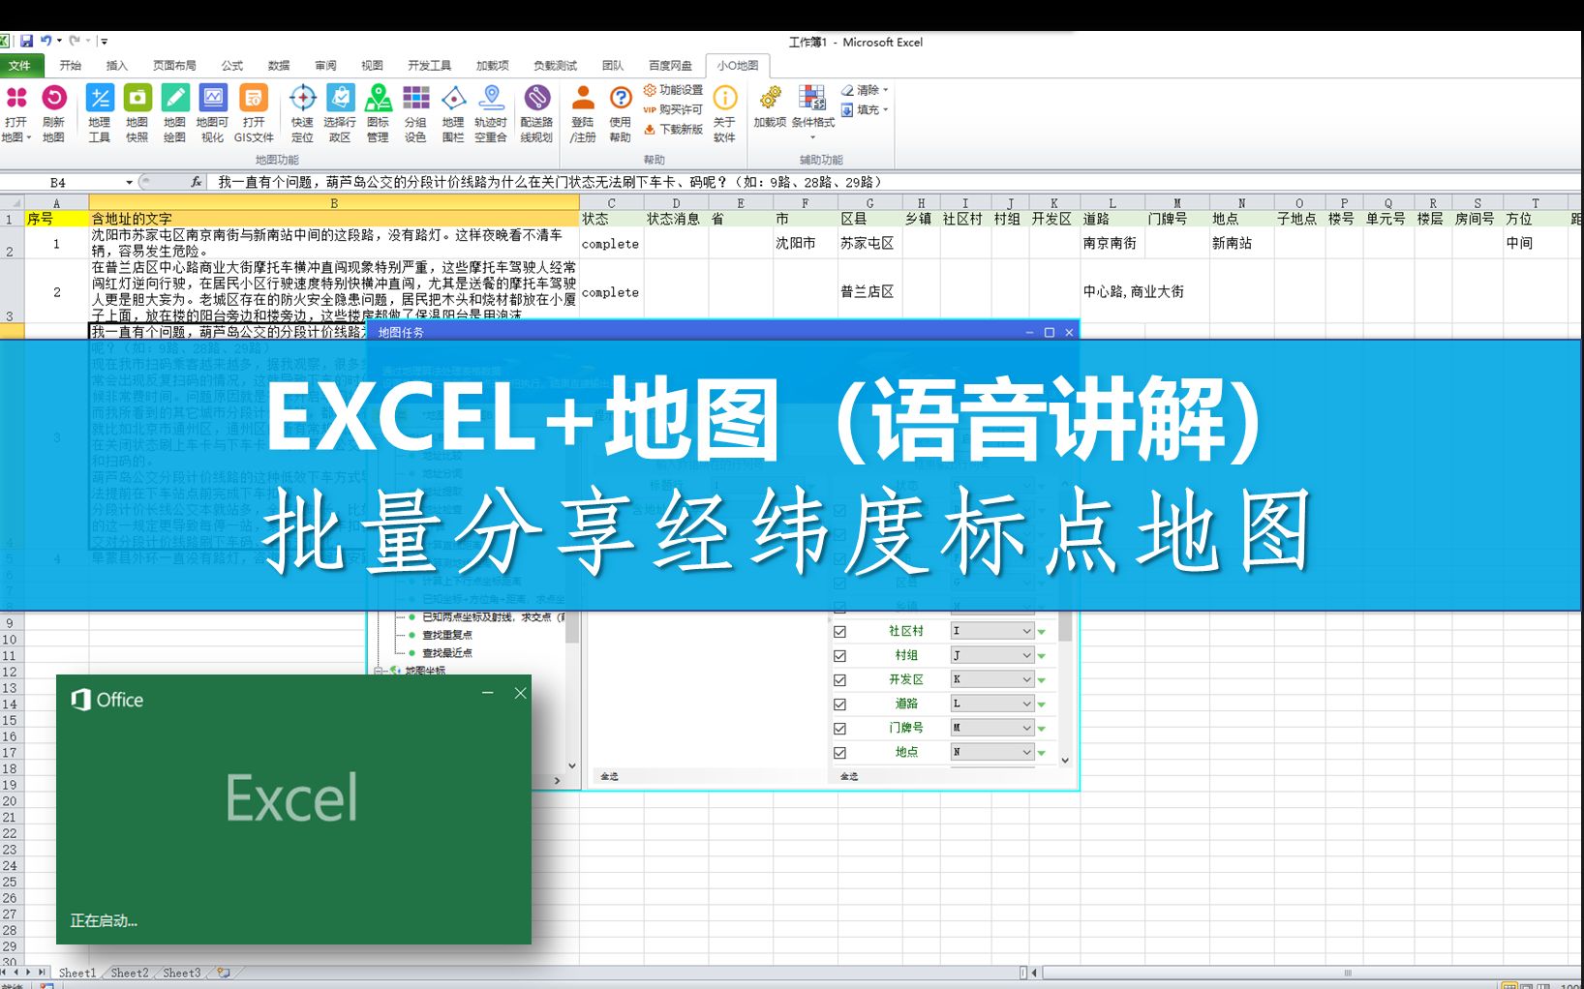The image size is (1584, 989).
Task: Click 全选 under the middle panel
Action: [609, 776]
